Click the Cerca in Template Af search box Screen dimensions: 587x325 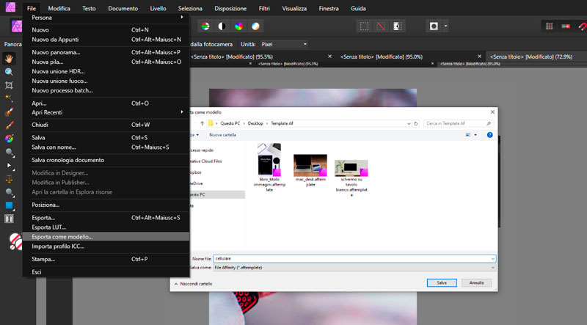click(x=459, y=123)
